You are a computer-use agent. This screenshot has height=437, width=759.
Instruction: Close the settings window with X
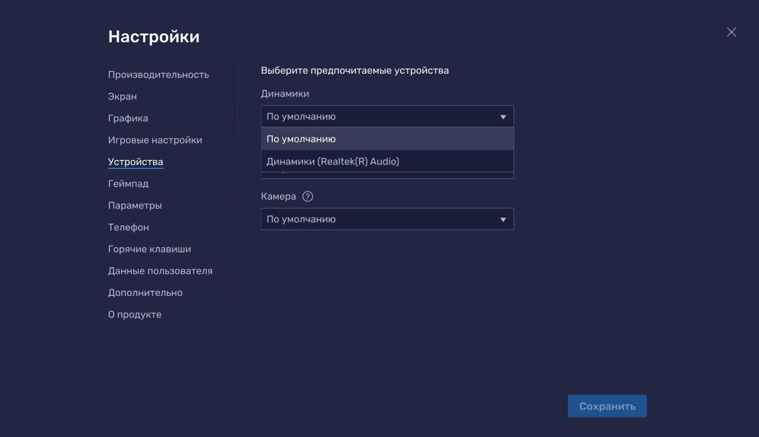pyautogui.click(x=731, y=32)
